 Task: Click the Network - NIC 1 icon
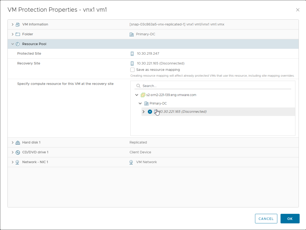18,162
